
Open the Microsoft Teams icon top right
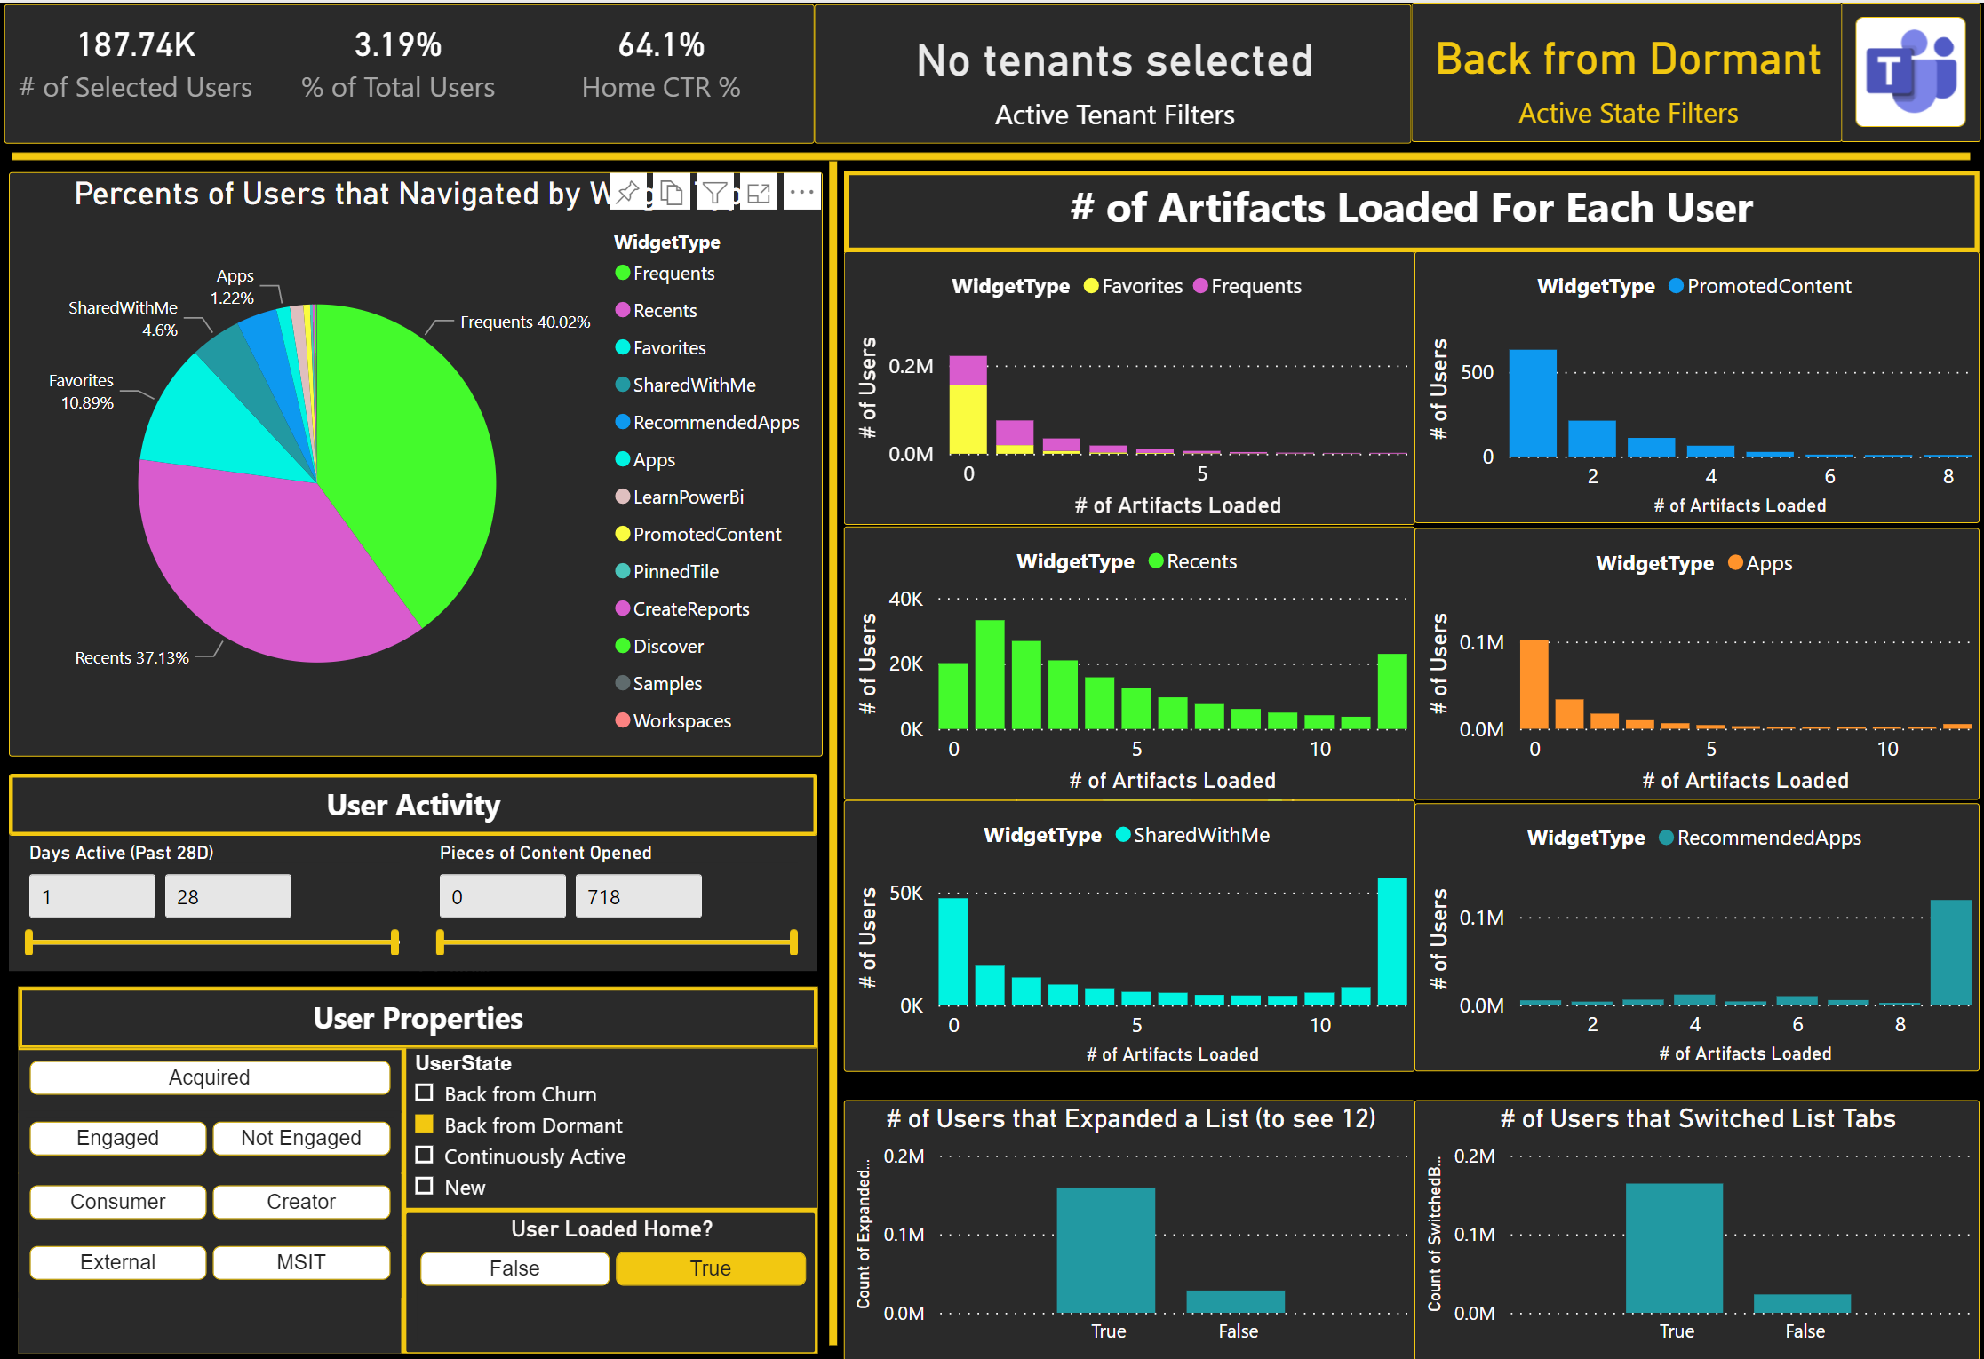1908,73
